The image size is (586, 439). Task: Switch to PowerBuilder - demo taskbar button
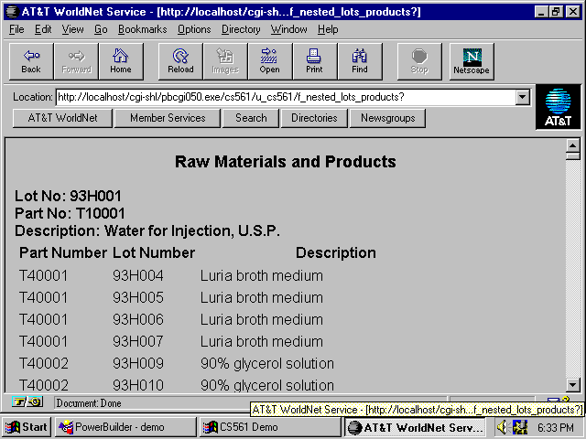tap(125, 427)
